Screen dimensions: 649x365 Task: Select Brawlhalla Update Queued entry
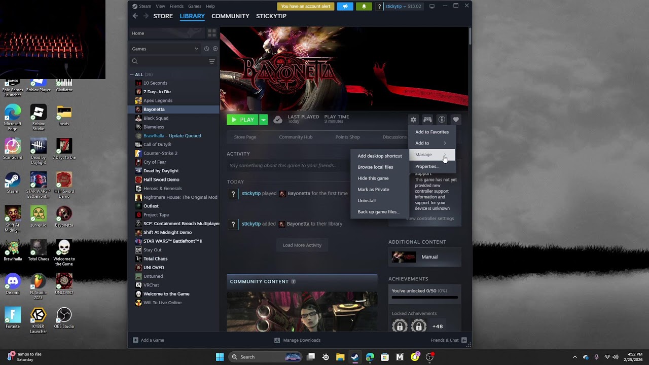[174, 136]
